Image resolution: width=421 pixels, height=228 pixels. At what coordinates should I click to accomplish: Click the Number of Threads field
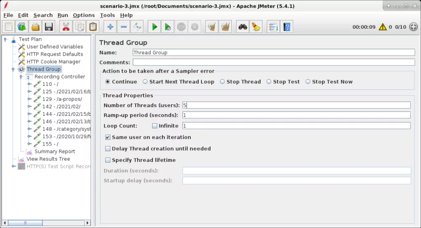(x=296, y=105)
